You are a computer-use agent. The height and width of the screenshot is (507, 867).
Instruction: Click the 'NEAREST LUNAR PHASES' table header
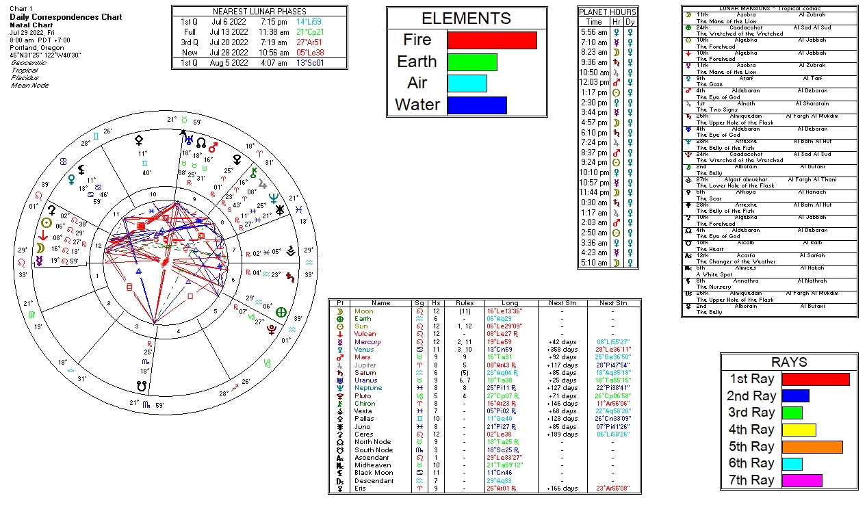(259, 12)
